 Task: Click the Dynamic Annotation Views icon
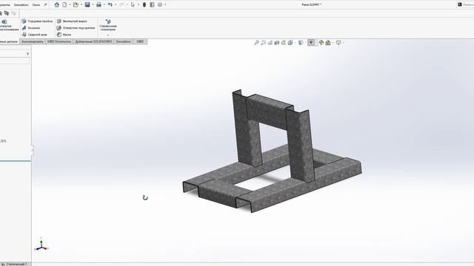pyautogui.click(x=284, y=43)
